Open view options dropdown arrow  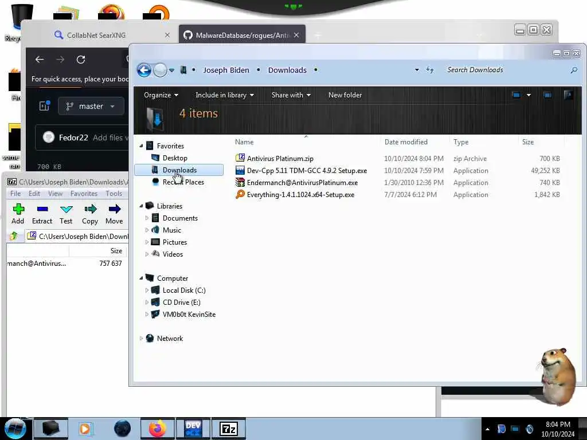point(529,95)
